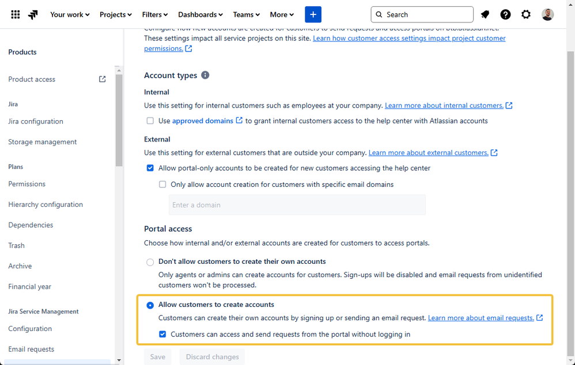Click sidebar scrollbar down arrow
This screenshot has height=365, width=575.
pyautogui.click(x=119, y=360)
